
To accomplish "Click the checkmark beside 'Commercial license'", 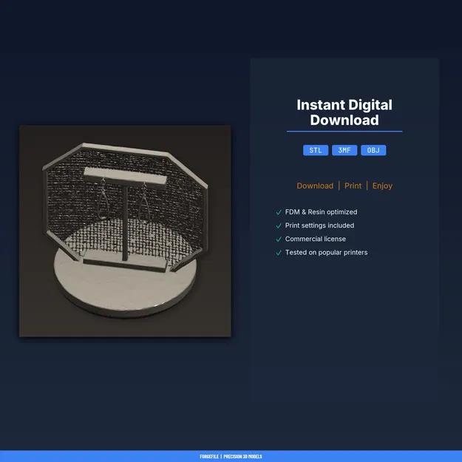I will click(279, 240).
